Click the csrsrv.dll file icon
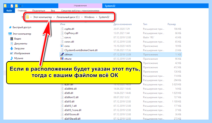This screenshot has width=212, height=123. coord(62,42)
